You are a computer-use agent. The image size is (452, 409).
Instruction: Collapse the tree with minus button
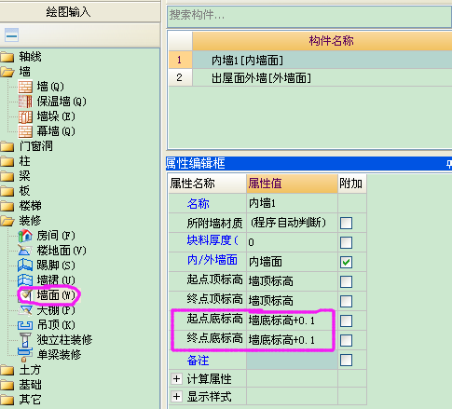point(11,35)
